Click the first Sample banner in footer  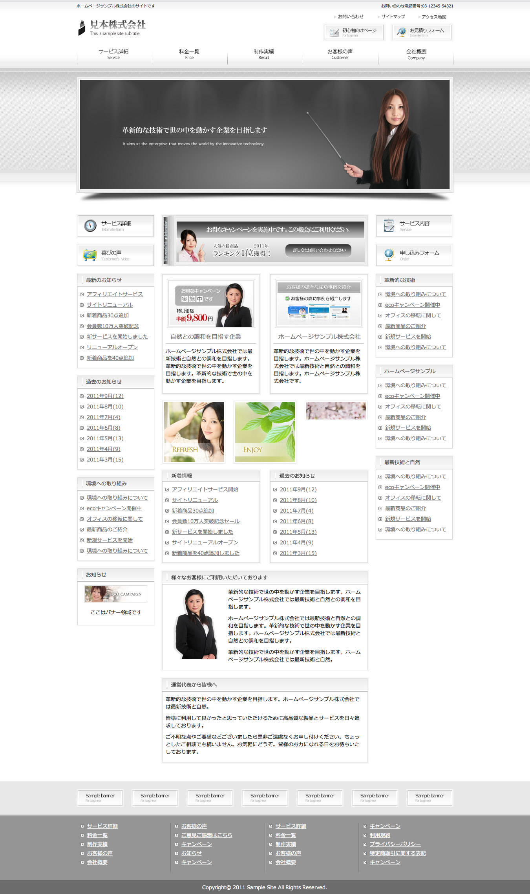[100, 797]
